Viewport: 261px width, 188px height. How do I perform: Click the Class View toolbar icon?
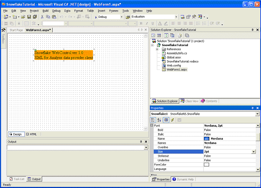pyautogui.click(x=200, y=17)
